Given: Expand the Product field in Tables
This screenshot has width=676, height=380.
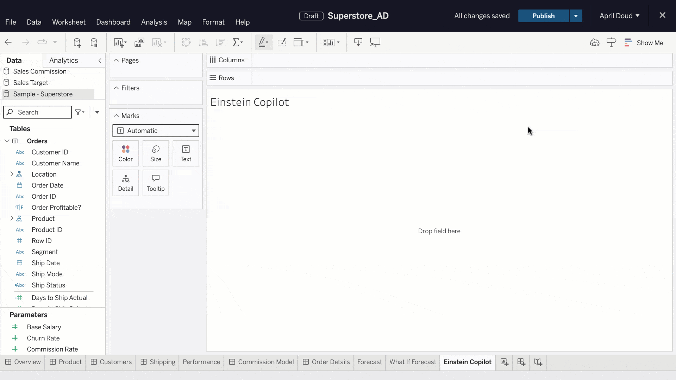Looking at the screenshot, I should (12, 218).
